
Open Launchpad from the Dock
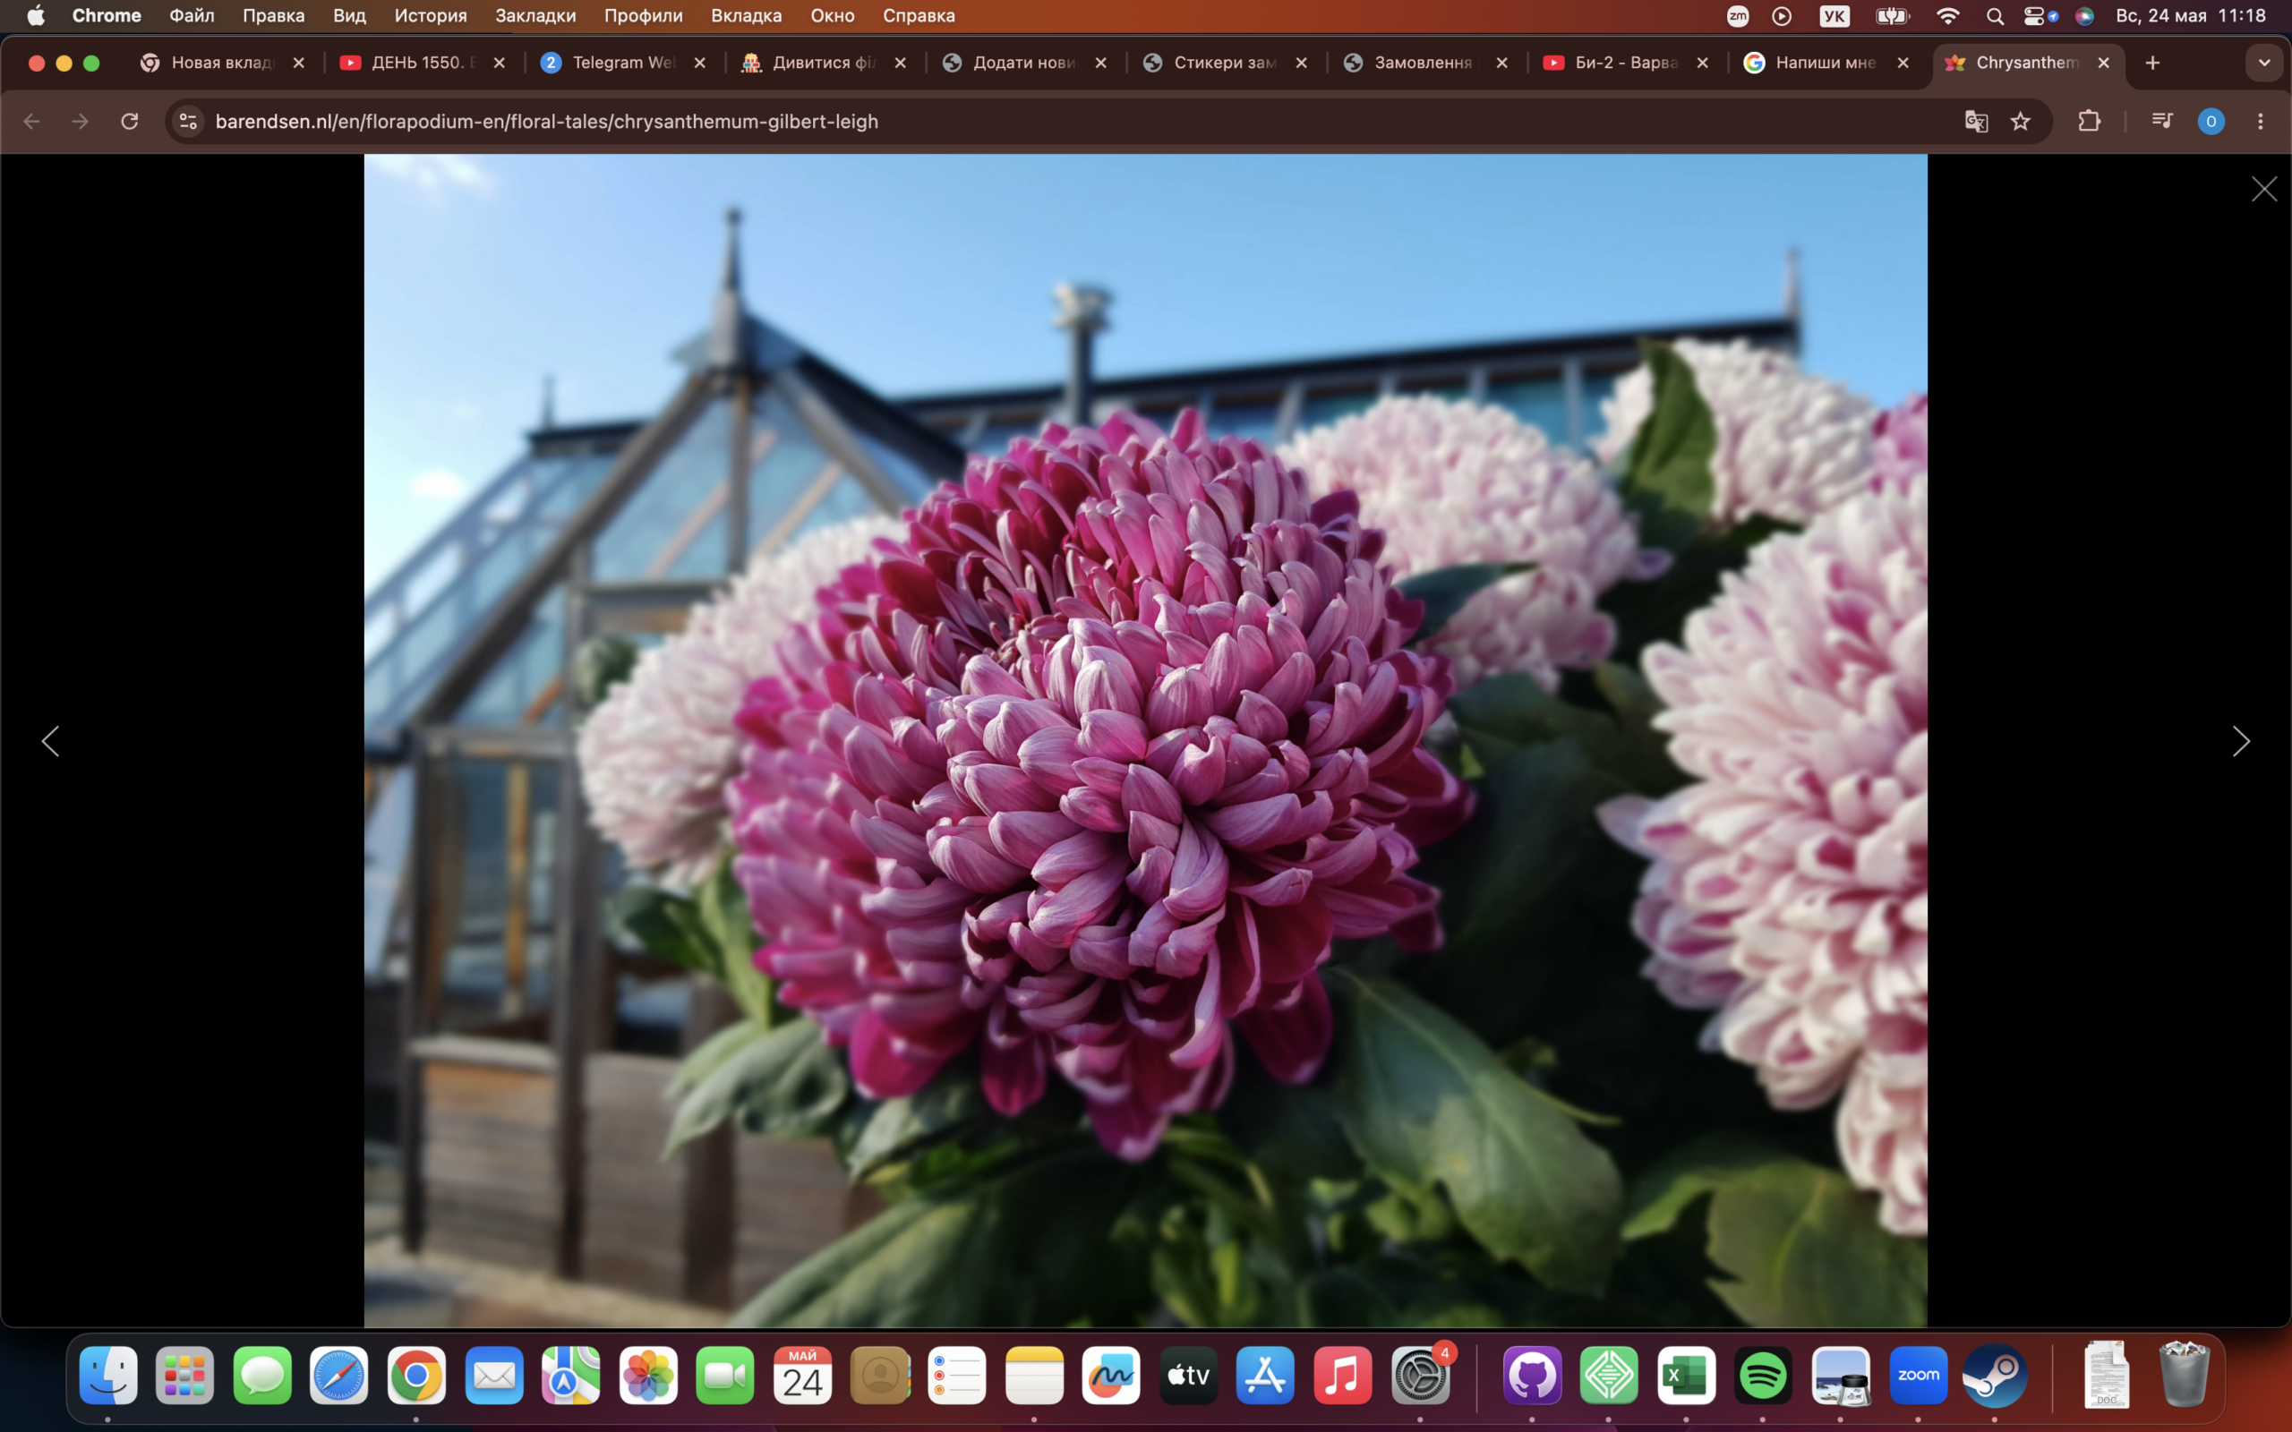(184, 1376)
